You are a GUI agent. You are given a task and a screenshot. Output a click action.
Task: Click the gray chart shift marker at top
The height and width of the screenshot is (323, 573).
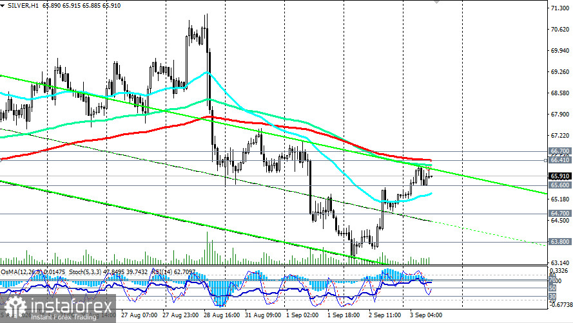[x=436, y=2]
